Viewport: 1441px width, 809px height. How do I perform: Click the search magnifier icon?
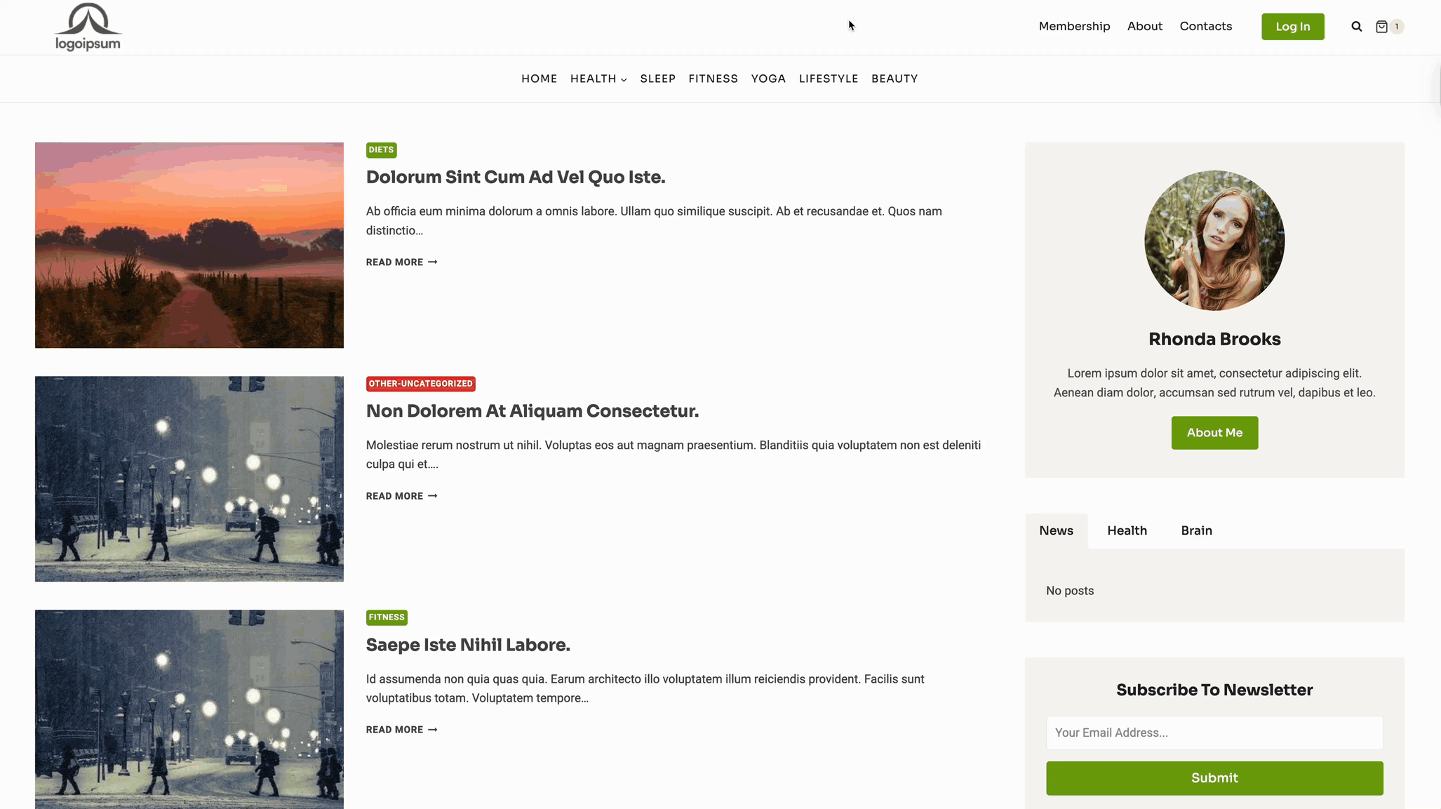click(1356, 27)
